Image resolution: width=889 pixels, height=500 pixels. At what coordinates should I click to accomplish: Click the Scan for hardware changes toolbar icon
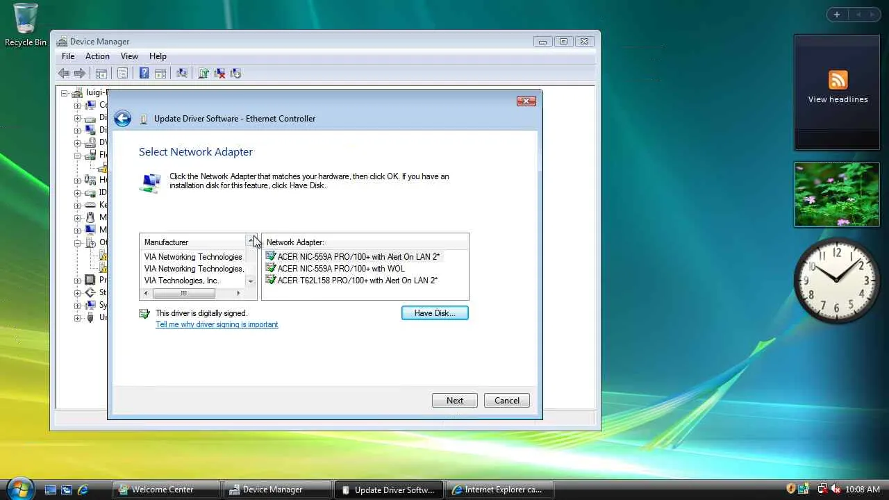(x=182, y=74)
